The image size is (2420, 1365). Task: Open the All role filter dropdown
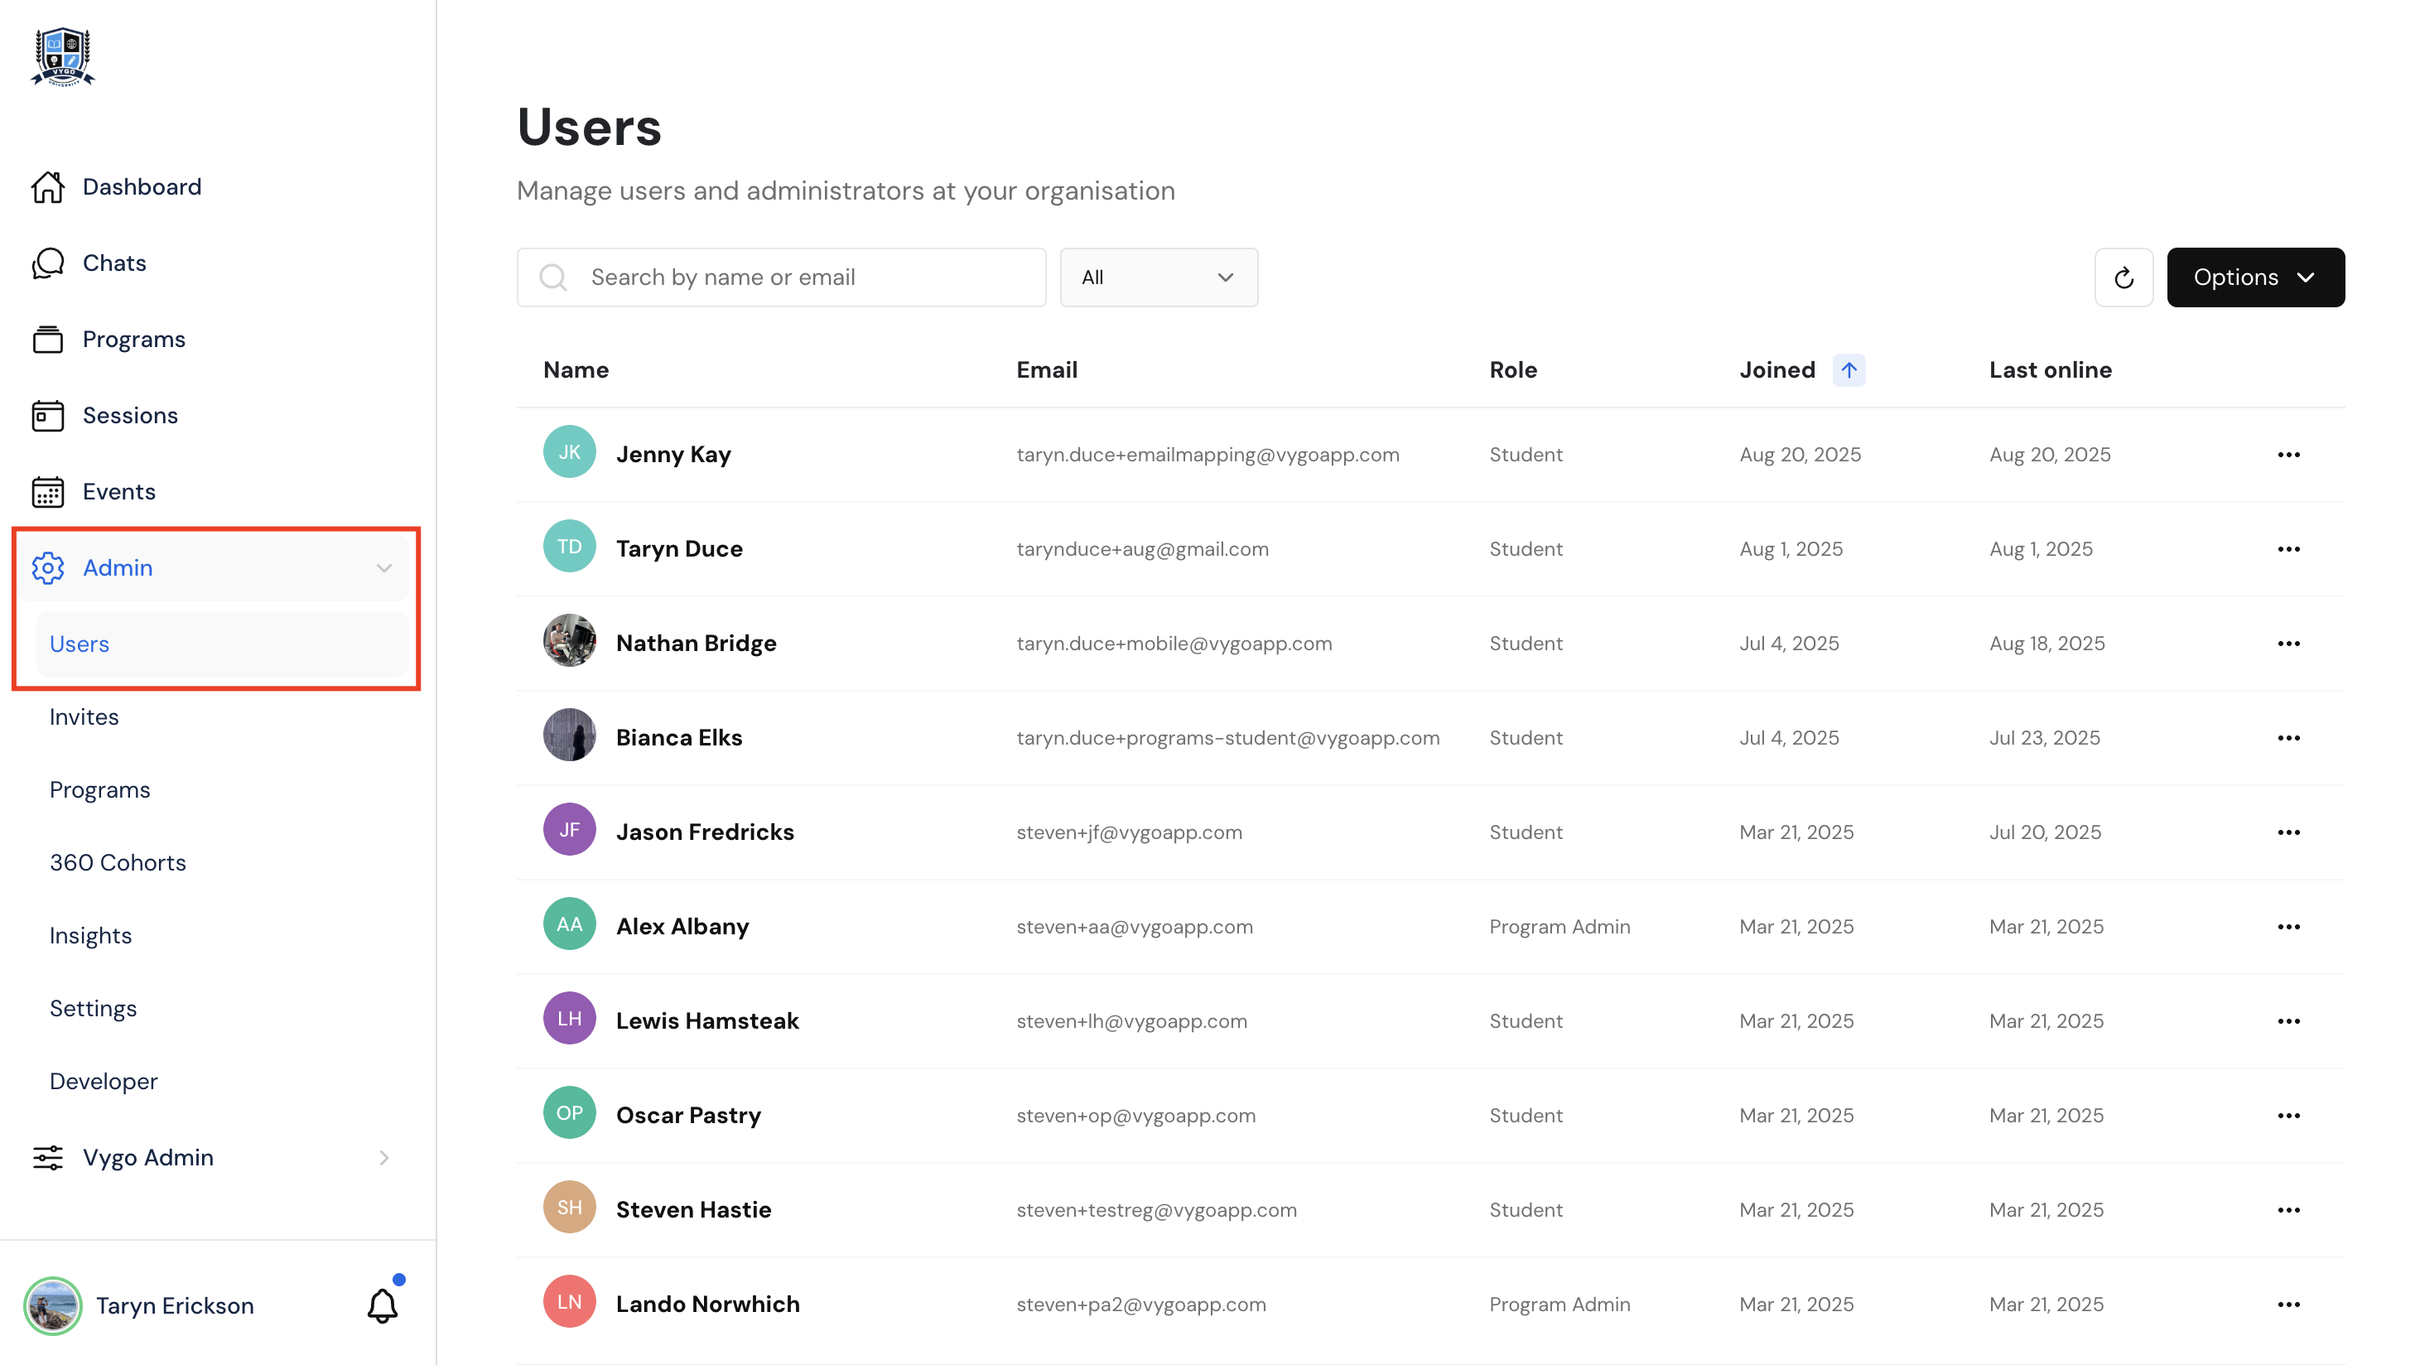click(x=1159, y=277)
